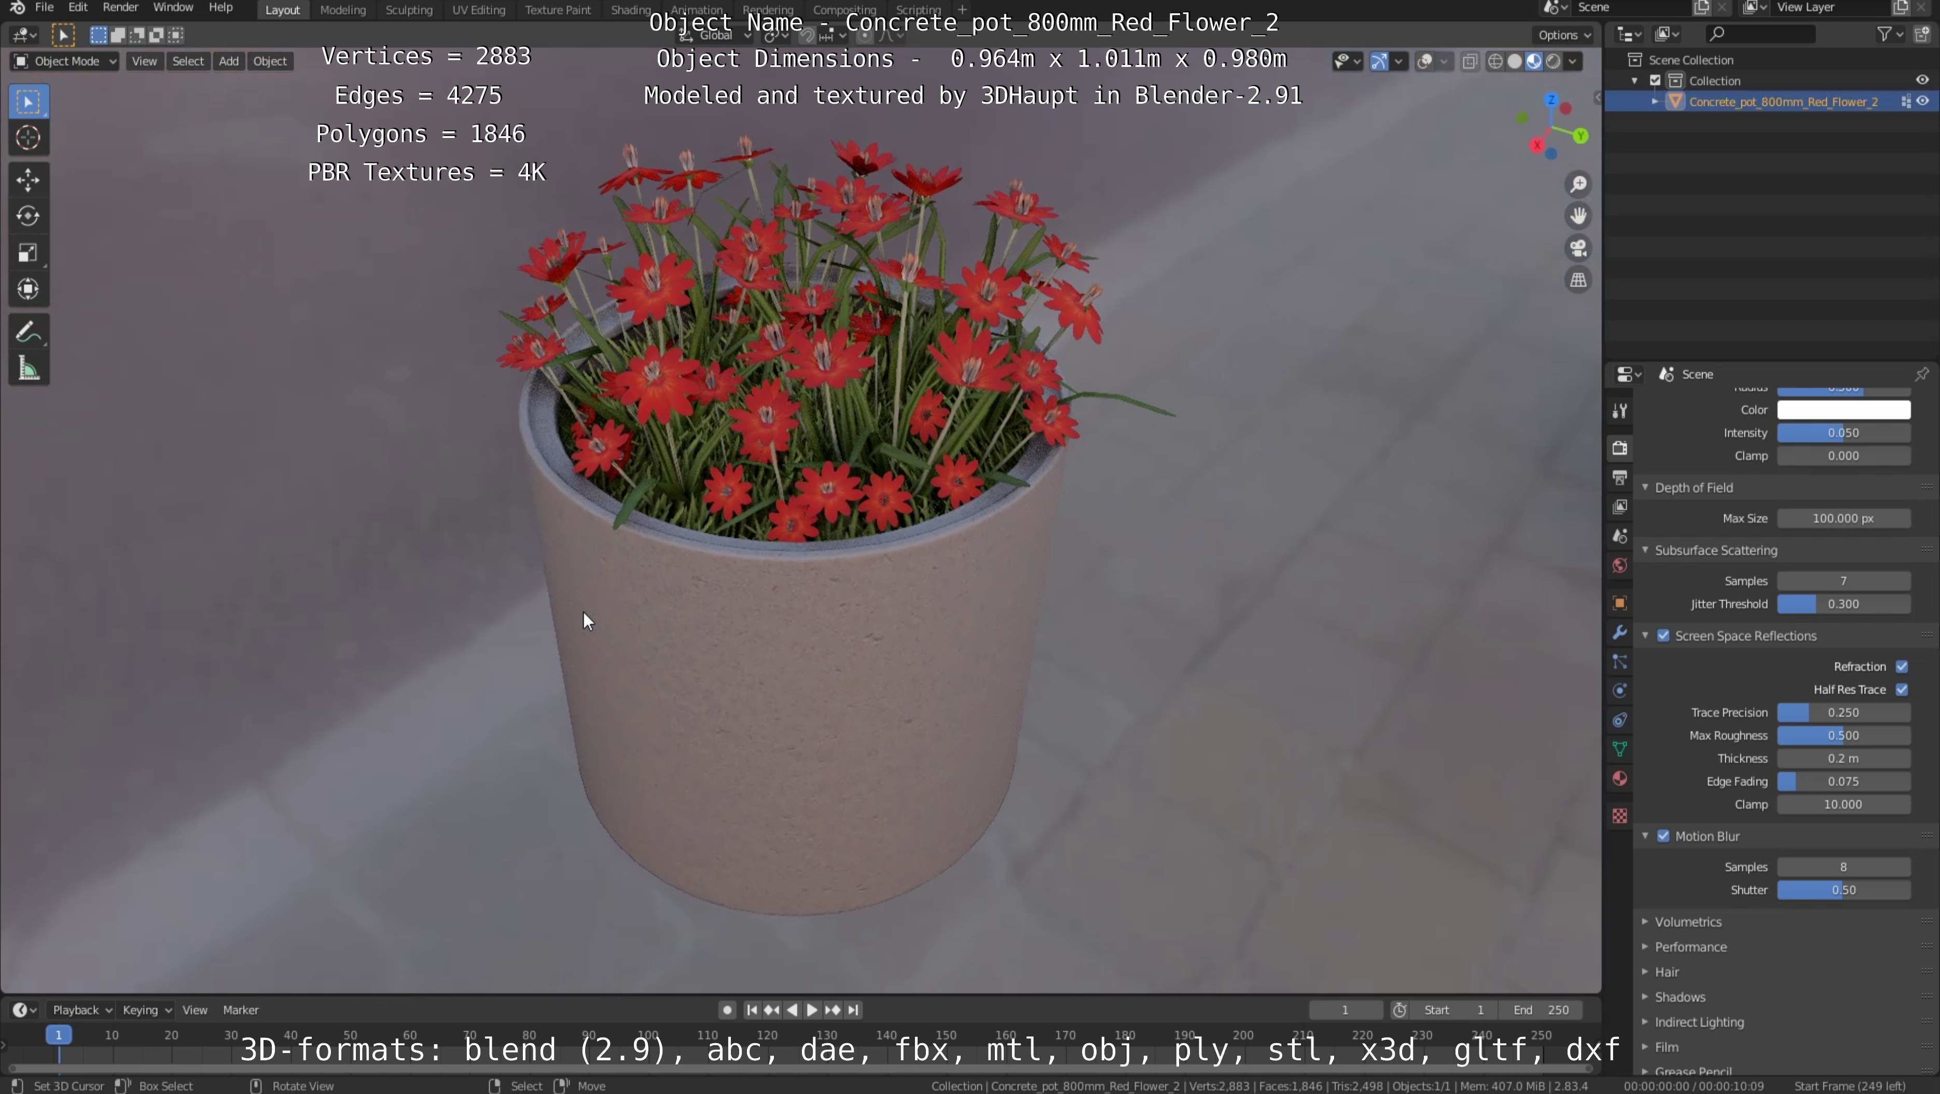This screenshot has width=1940, height=1094.
Task: Switch to the Texture Paint workspace tab
Action: (x=557, y=10)
